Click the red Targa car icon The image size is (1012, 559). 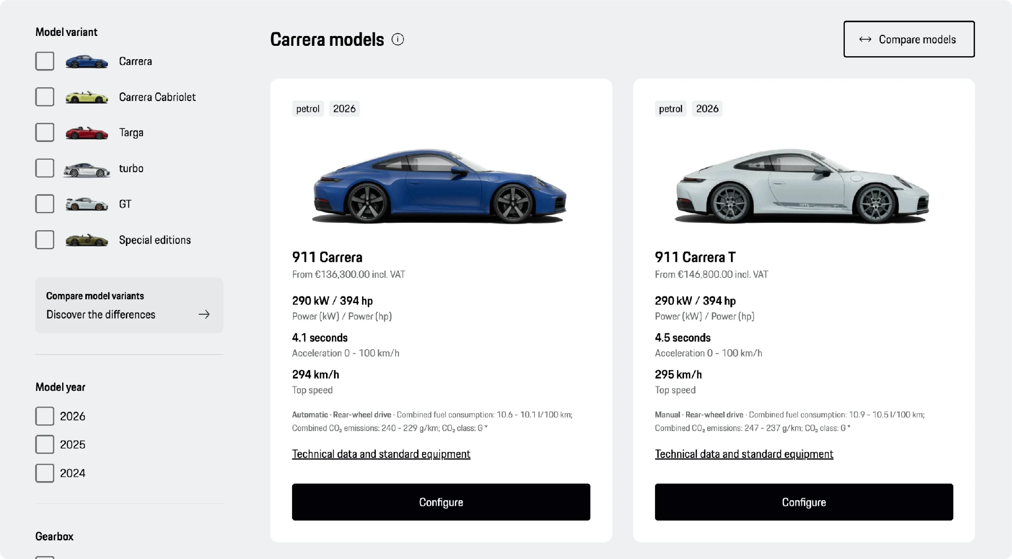point(87,133)
